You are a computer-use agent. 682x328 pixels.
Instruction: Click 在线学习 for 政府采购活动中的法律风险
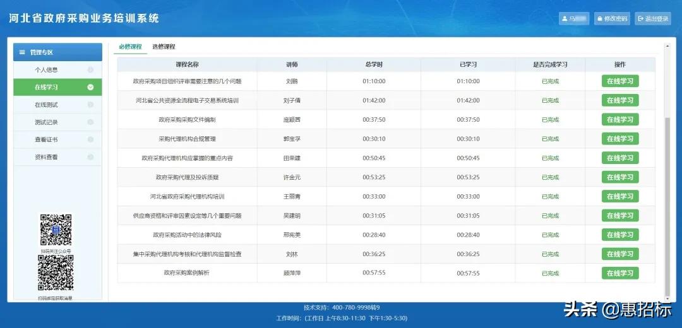click(620, 235)
